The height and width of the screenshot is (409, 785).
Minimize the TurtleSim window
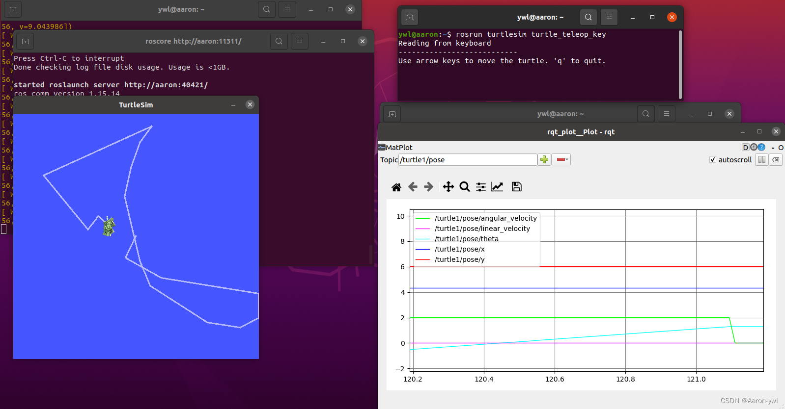tap(233, 105)
